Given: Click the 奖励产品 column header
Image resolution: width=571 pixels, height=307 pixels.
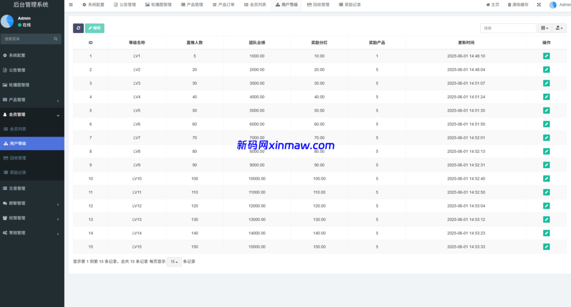Looking at the screenshot, I should [377, 42].
